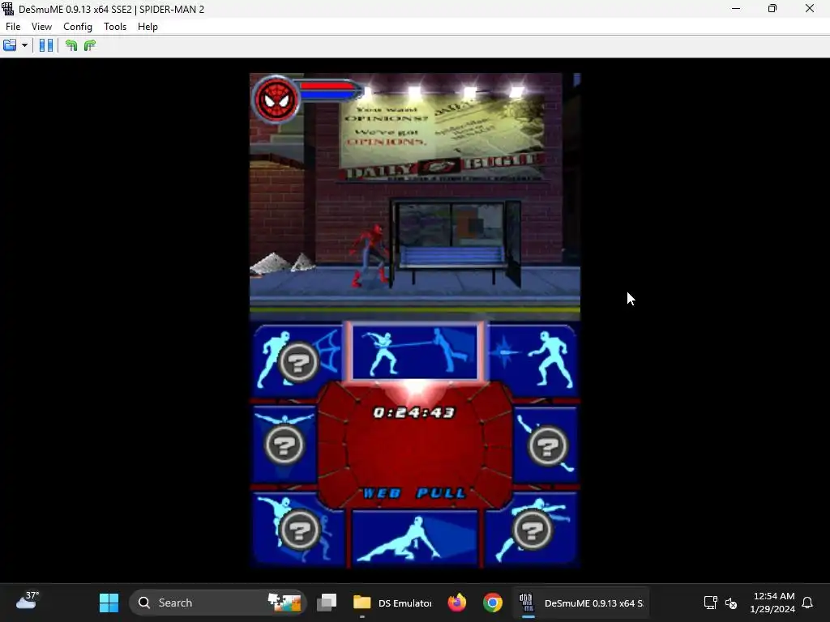The height and width of the screenshot is (622, 830).
Task: Click the rotate left green arrow icon
Action: (x=71, y=45)
